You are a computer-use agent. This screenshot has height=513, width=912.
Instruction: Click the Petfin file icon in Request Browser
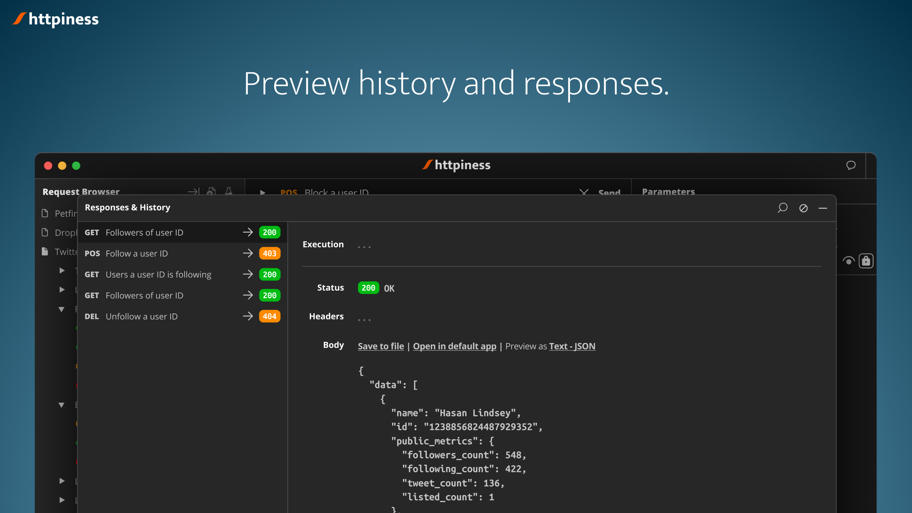coord(45,213)
